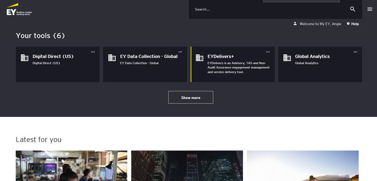Image resolution: width=377 pixels, height=181 pixels.
Task: Click the Help question mark icon
Action: pos(348,23)
